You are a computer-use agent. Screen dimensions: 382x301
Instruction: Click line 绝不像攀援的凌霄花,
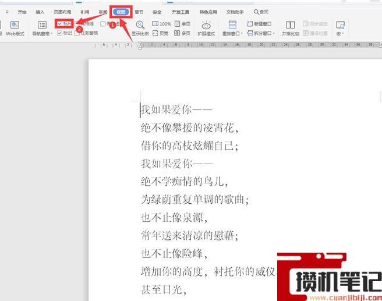coord(189,128)
